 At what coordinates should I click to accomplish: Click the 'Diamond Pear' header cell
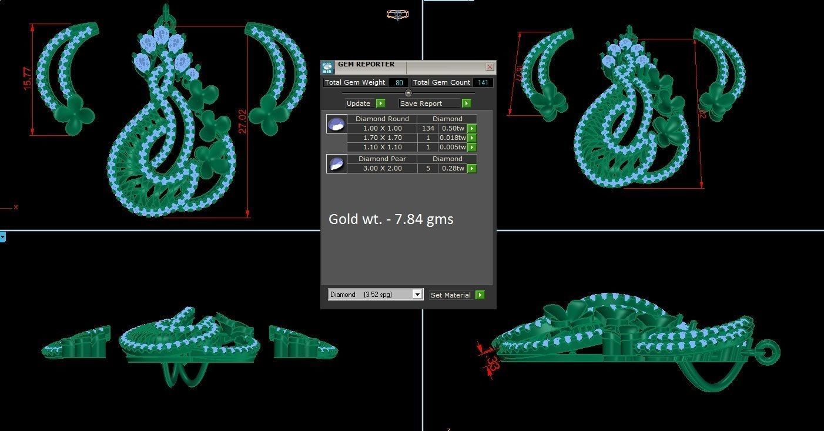point(382,159)
